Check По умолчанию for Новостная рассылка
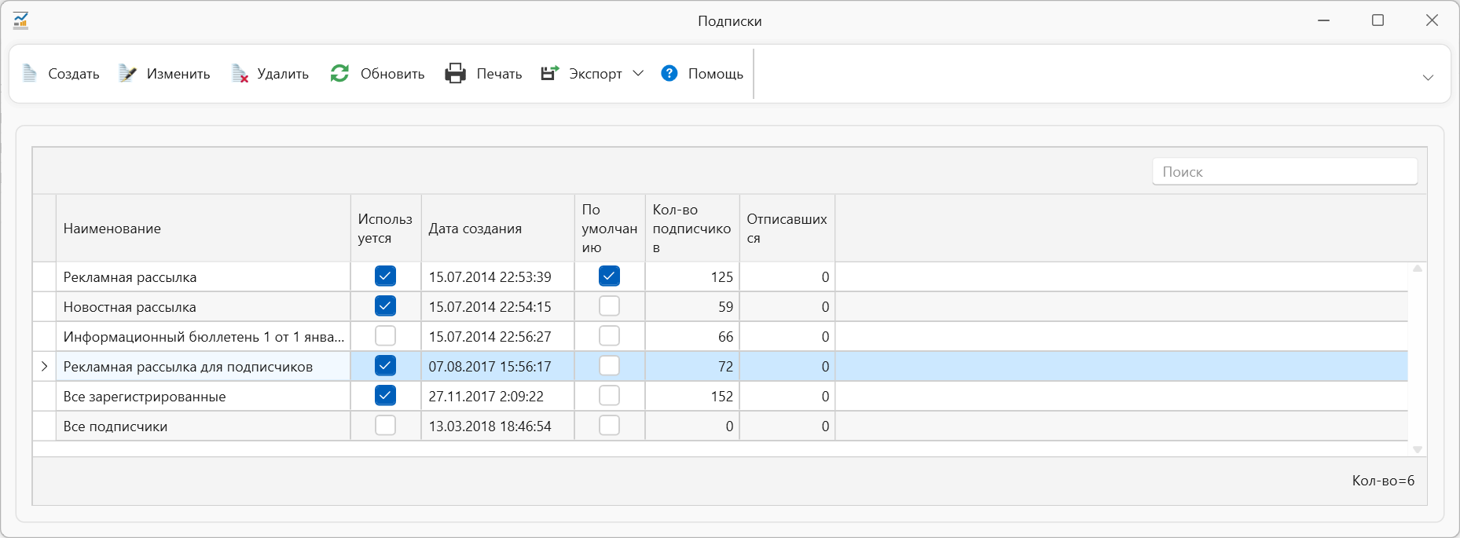The image size is (1460, 538). (x=609, y=306)
